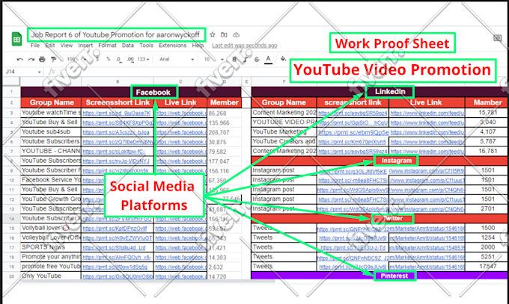Select 'Screensshort Link' column header cell
Image resolution: width=509 pixels, height=304 pixels.
[x=118, y=103]
